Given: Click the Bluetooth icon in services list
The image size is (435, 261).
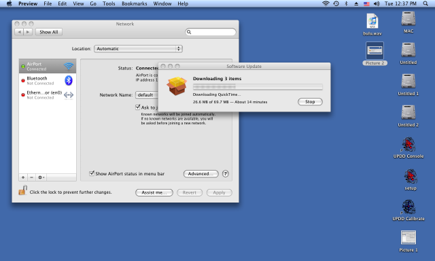Looking at the screenshot, I should pyautogui.click(x=69, y=80).
